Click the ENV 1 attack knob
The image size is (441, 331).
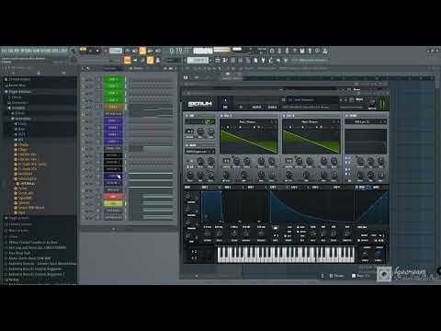pyautogui.click(x=208, y=234)
